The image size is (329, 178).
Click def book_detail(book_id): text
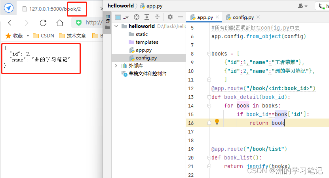251,97
